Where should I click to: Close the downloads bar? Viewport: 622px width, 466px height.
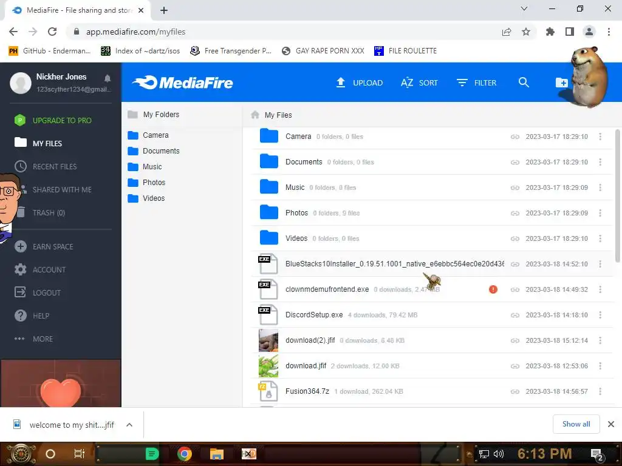click(611, 424)
